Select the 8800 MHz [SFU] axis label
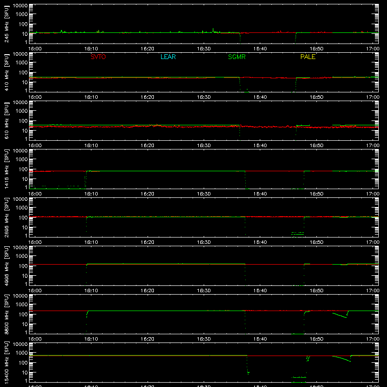 pyautogui.click(x=6, y=314)
